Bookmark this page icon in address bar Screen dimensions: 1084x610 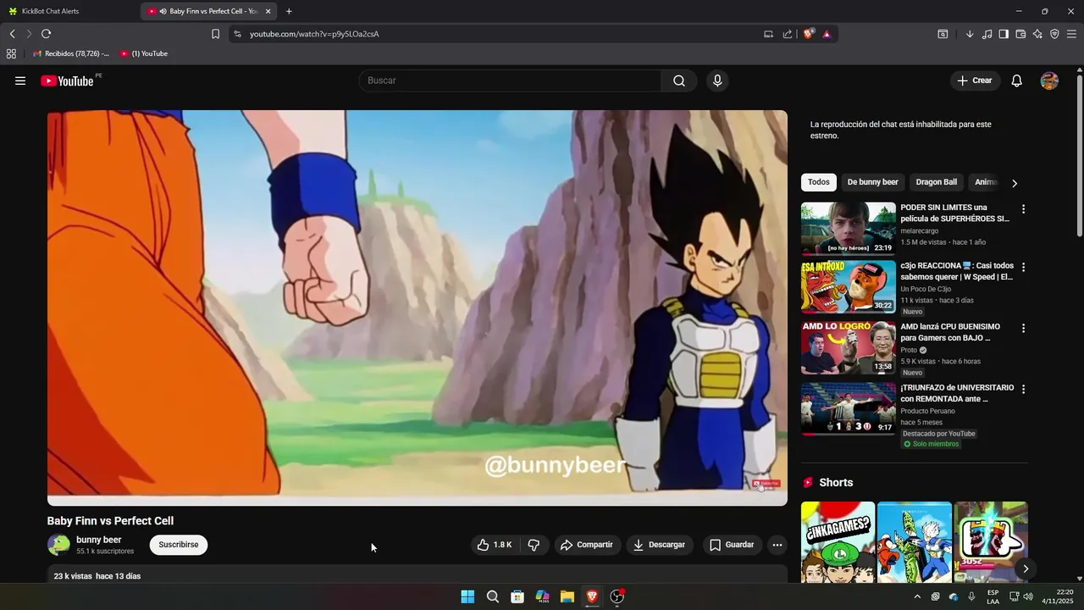(215, 34)
